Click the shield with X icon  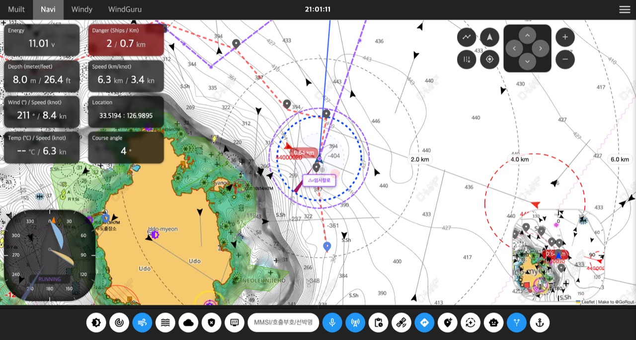(x=212, y=323)
